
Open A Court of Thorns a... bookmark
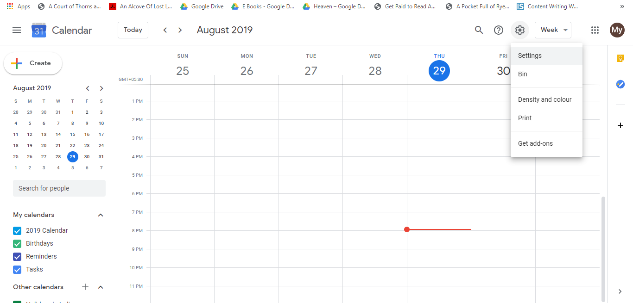tap(69, 6)
